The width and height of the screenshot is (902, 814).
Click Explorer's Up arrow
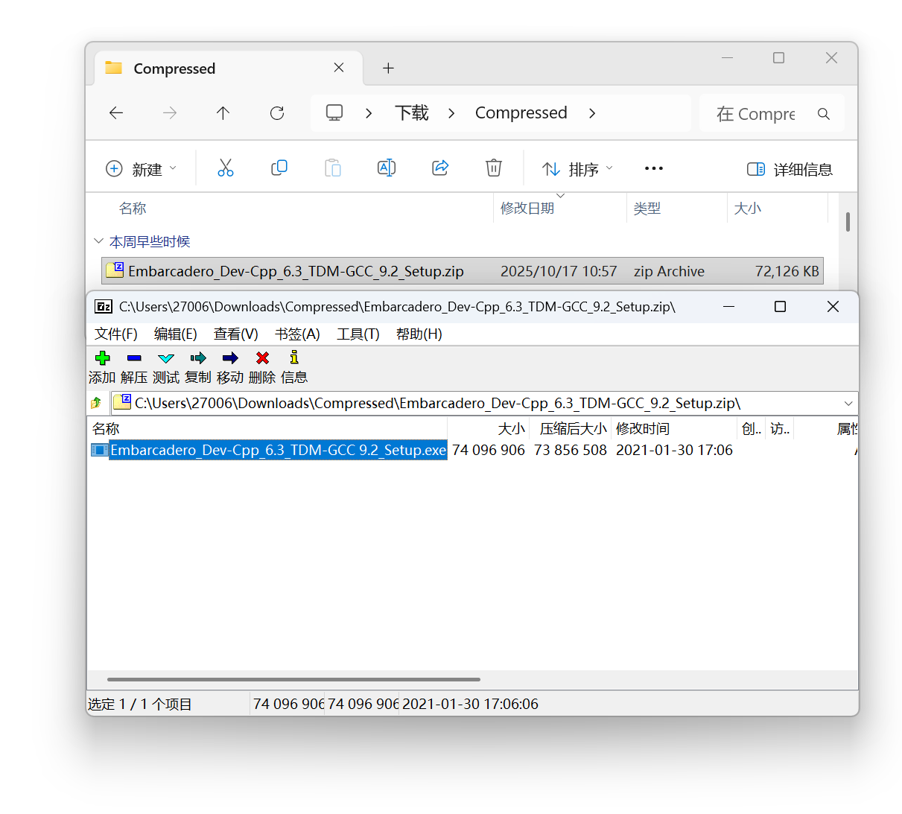(x=223, y=113)
